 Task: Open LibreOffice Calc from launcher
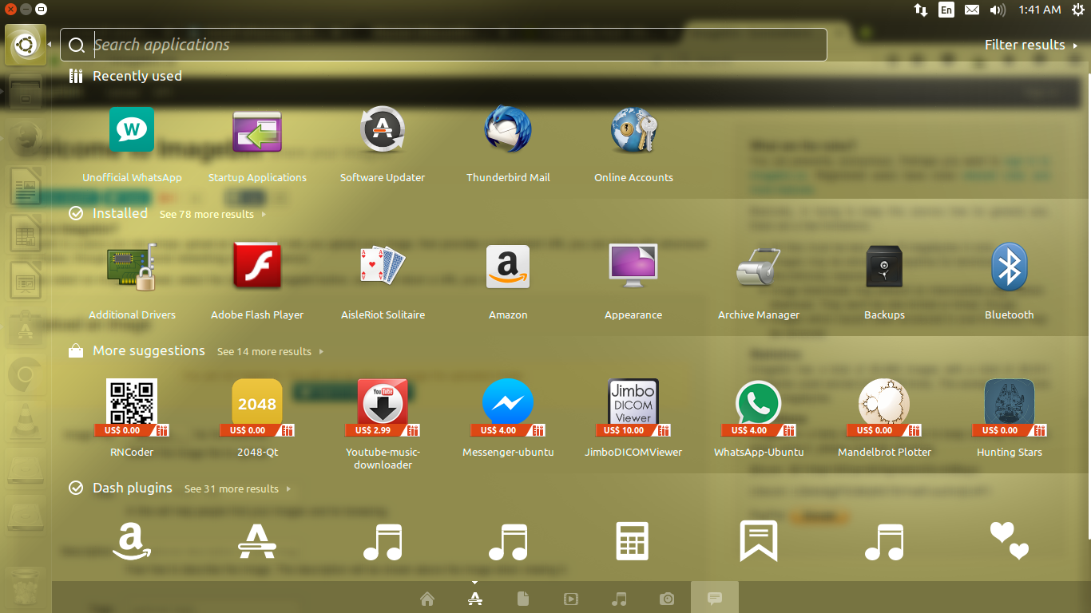coord(26,235)
